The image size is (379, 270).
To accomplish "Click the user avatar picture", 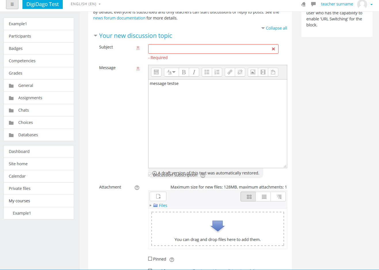I will click(362, 4).
